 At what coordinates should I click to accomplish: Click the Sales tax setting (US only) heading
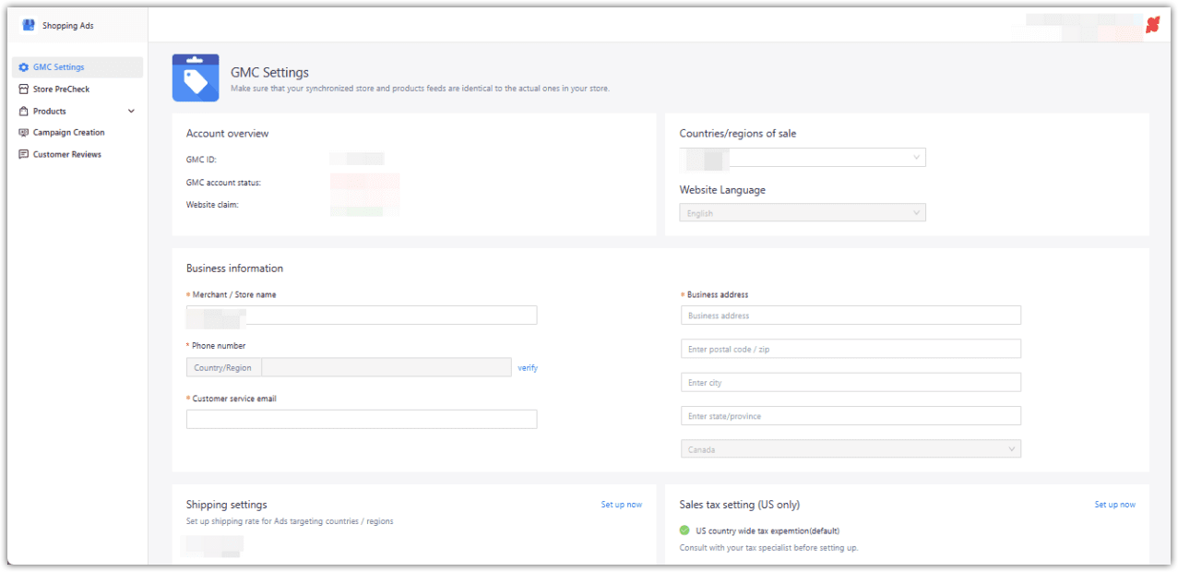click(x=740, y=505)
